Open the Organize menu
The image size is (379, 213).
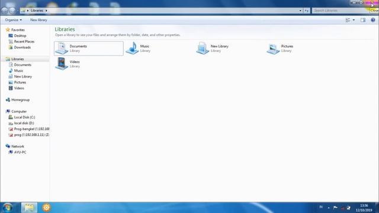[13, 20]
